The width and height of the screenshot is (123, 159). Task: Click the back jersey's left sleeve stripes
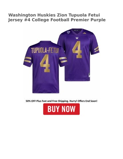point(28,60)
